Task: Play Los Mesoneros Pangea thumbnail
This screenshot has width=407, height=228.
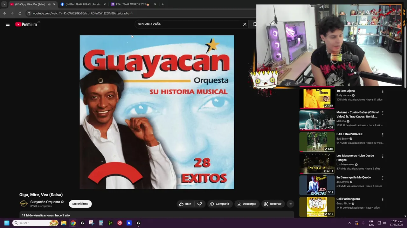Action: 317,163
